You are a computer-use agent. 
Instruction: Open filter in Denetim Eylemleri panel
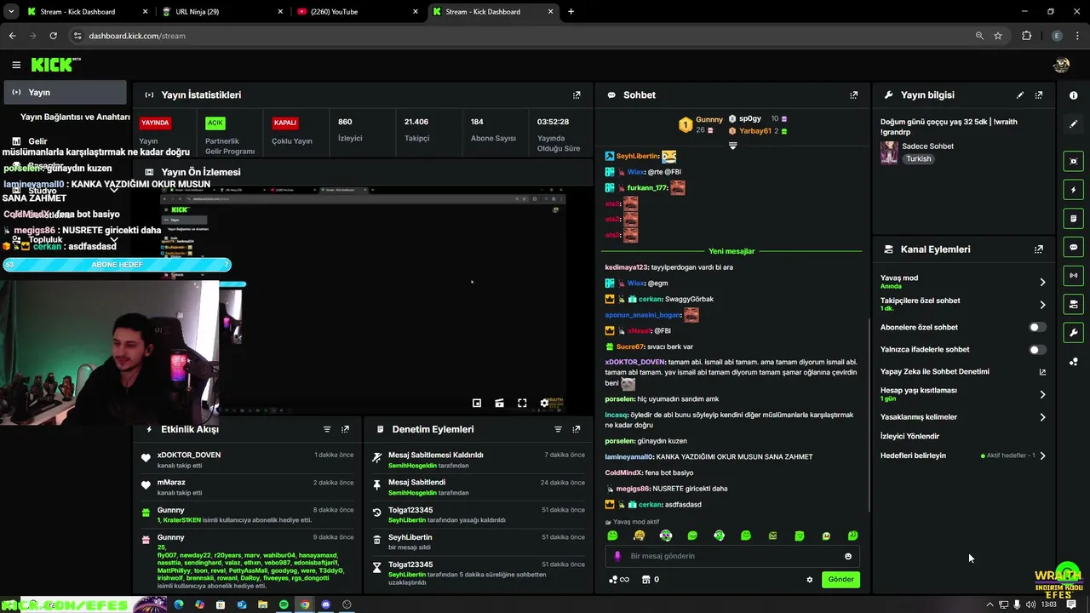[559, 430]
